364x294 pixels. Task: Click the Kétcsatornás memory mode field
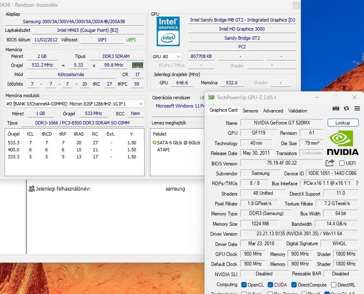[x=71, y=74]
